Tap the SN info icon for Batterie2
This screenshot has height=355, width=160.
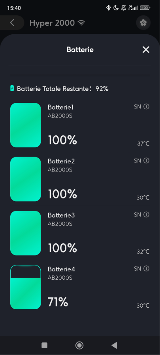pos(147,161)
